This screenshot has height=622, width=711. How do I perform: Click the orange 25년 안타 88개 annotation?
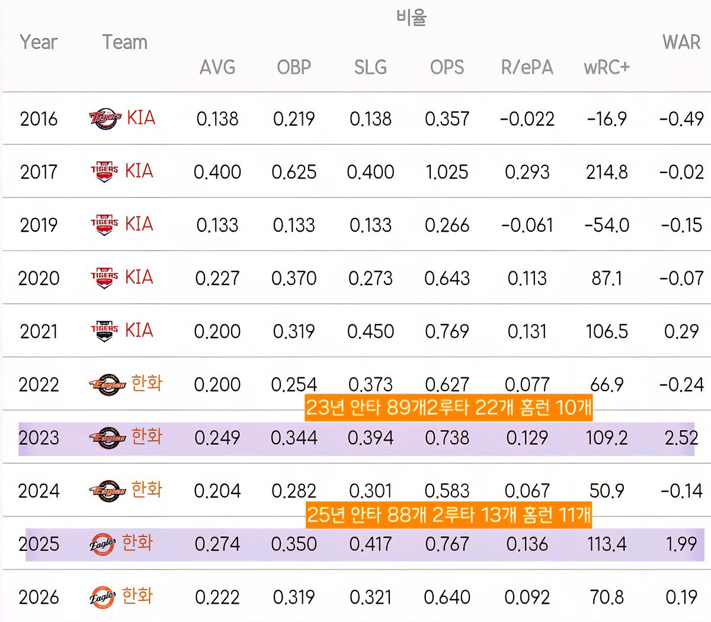(449, 514)
